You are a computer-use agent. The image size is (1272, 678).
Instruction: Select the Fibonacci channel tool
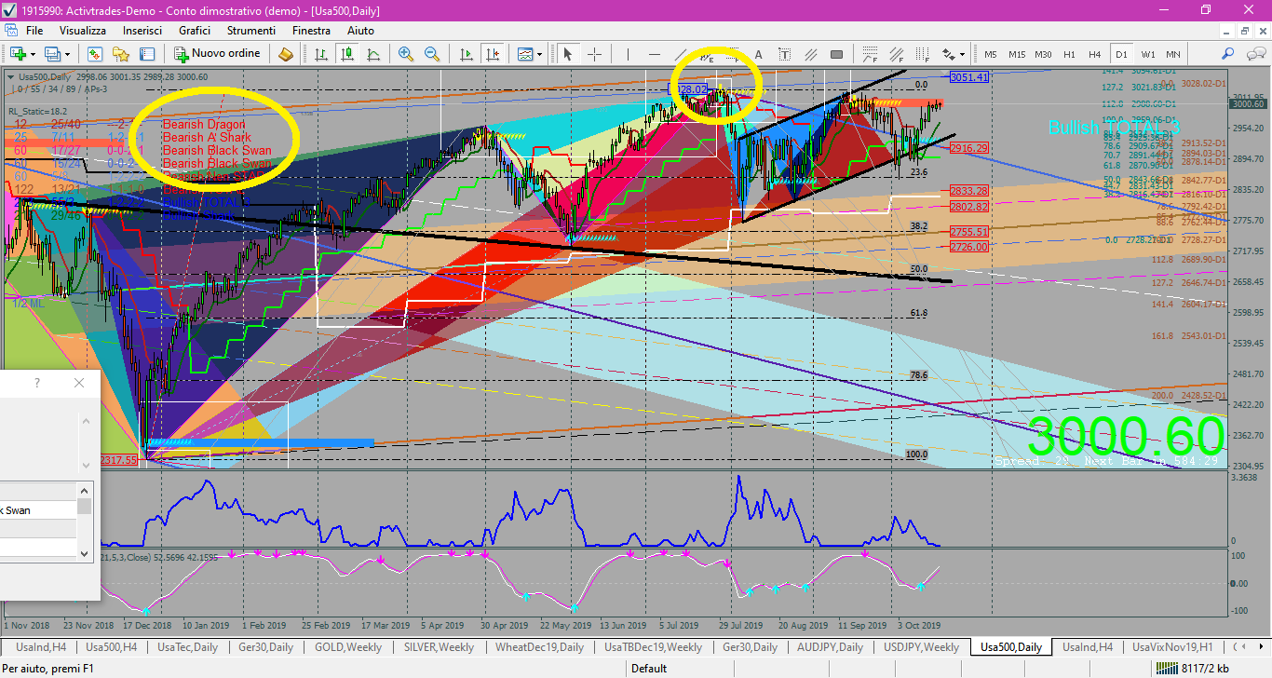pyautogui.click(x=896, y=54)
